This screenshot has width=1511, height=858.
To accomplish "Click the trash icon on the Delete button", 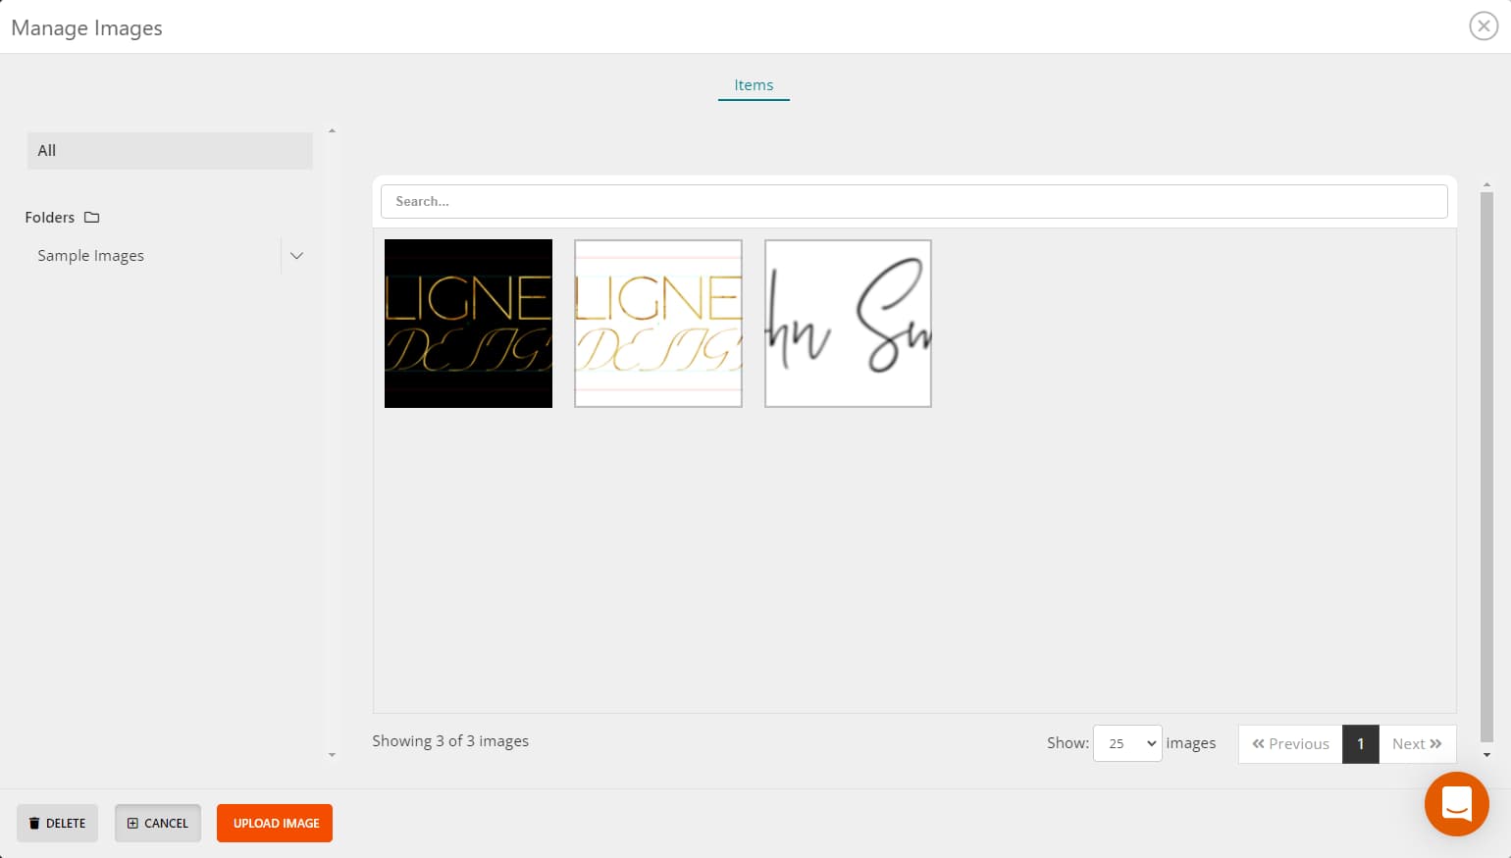I will coord(34,823).
